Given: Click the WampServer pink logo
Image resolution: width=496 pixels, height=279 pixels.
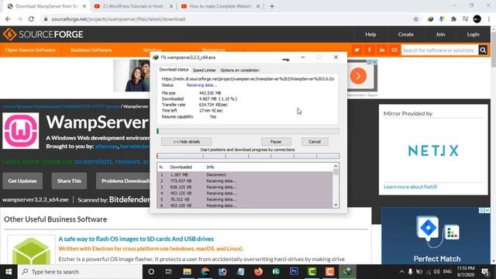Looking at the screenshot, I should tap(21, 131).
